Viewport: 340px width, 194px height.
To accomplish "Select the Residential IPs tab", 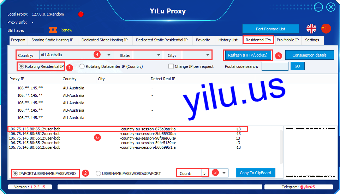I will click(258, 40).
